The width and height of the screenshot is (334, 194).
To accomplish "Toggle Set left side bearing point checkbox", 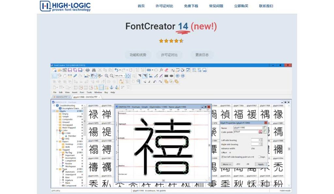I will (222, 157).
